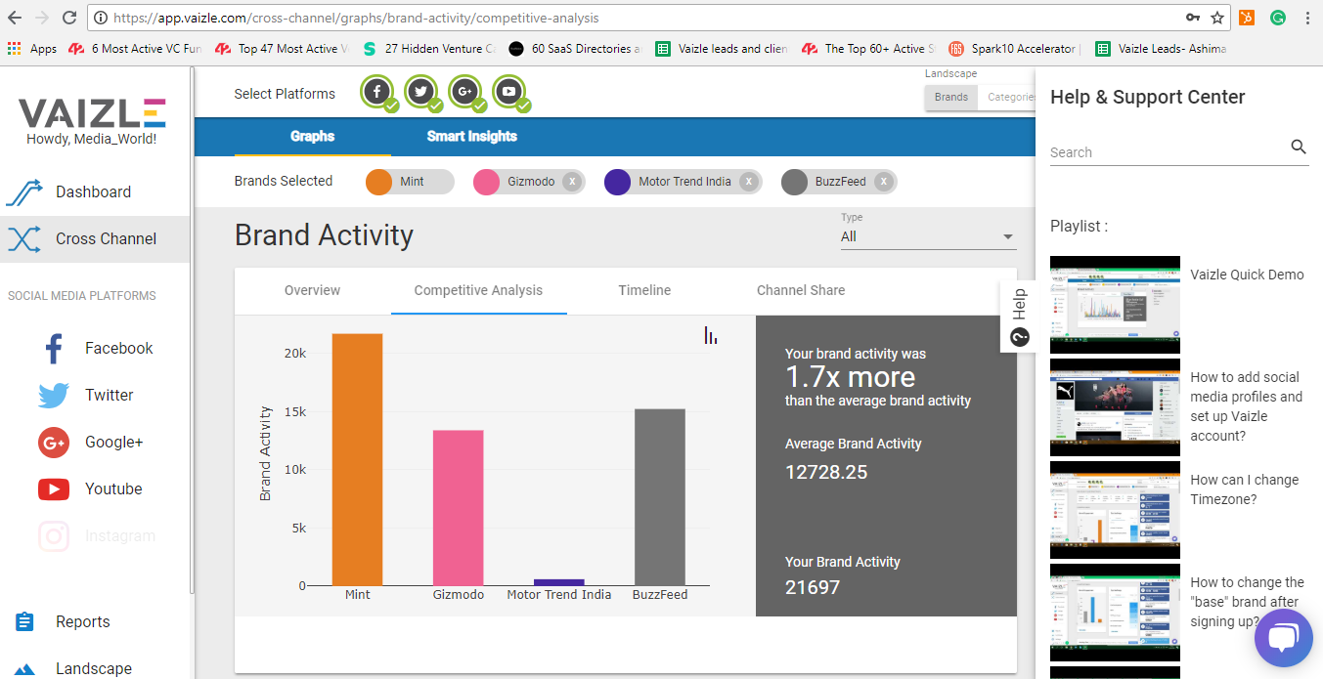Viewport: 1323px width, 679px height.
Task: Click the Landscape icon in the sidebar
Action: tap(25, 669)
